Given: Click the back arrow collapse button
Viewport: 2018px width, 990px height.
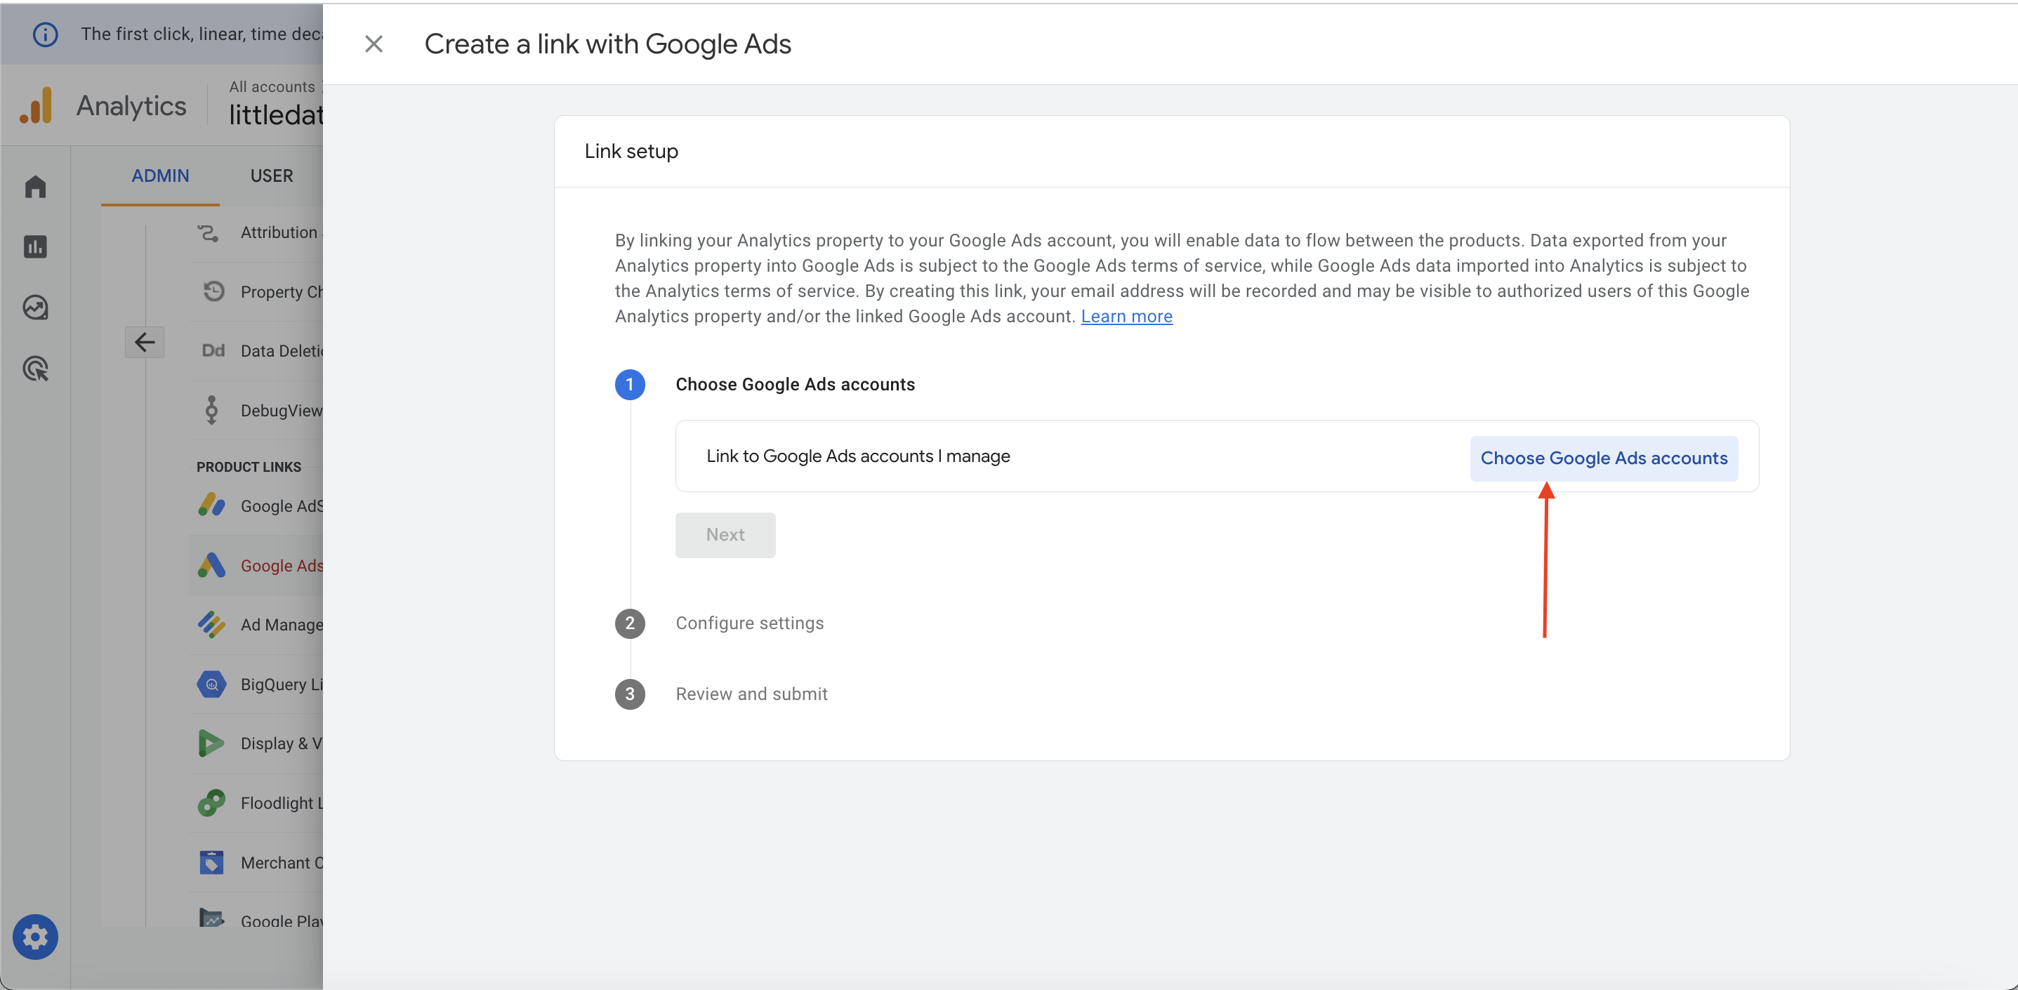Looking at the screenshot, I should click(144, 342).
